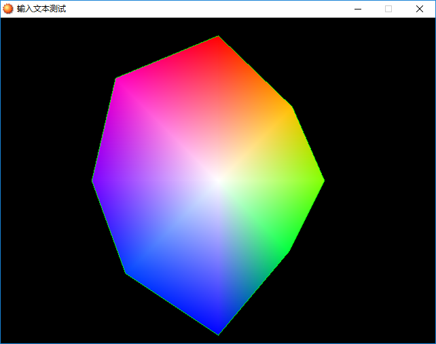The width and height of the screenshot is (436, 344).
Task: Click the 输入文本测试 title text
Action: (x=41, y=9)
